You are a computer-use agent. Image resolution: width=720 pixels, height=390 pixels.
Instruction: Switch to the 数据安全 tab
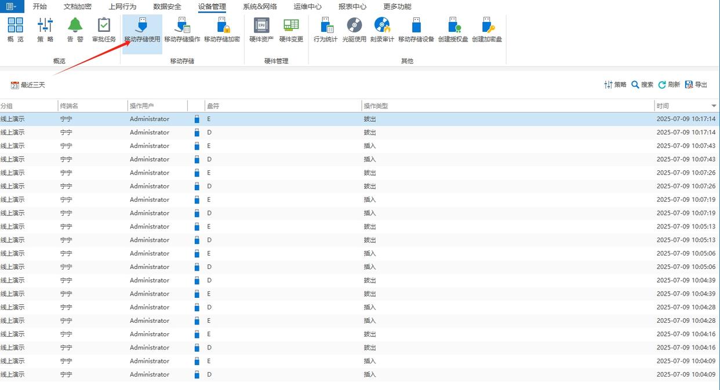coord(167,7)
